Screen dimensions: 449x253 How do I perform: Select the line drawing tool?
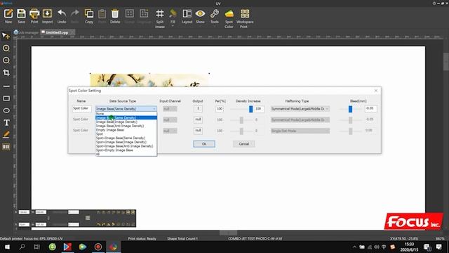6,86
